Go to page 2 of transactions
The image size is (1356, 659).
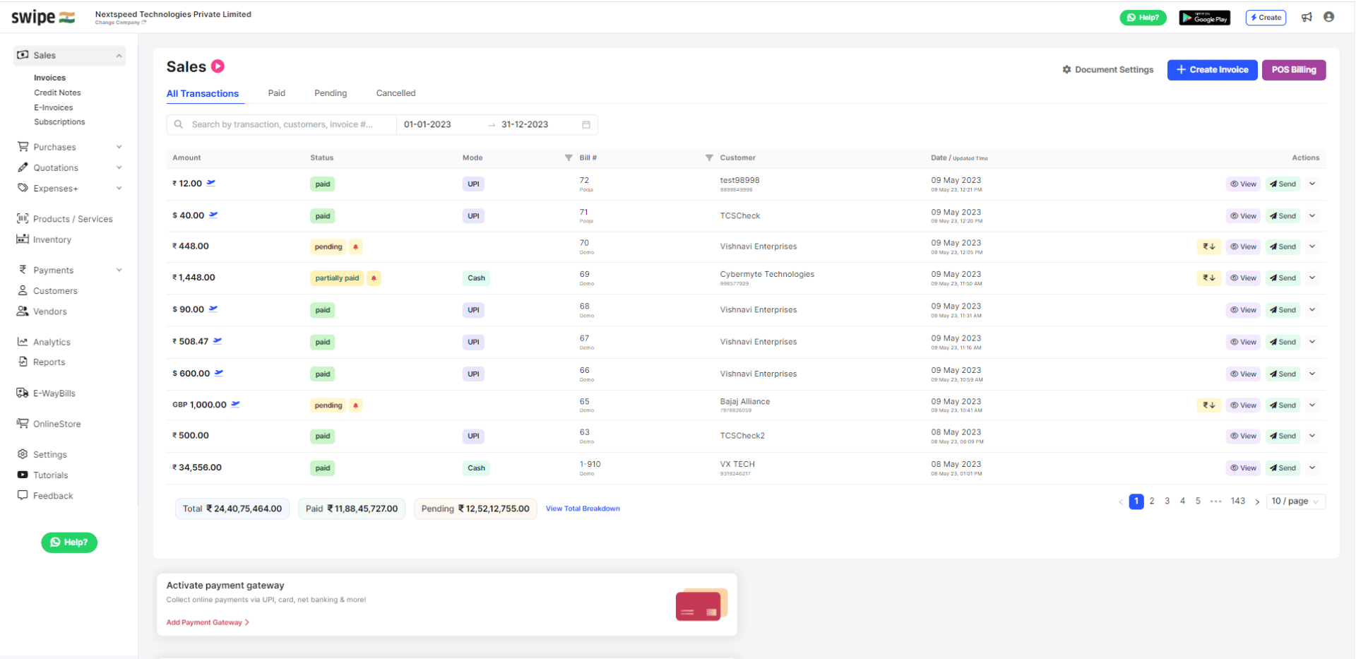[x=1152, y=501]
